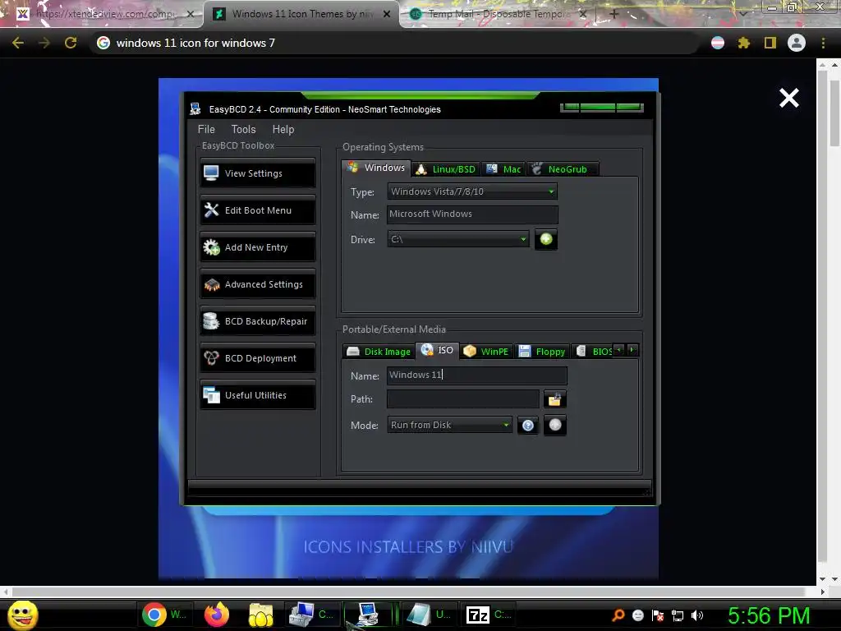Screen dimensions: 841x631
Task: Click the striped extension icon beside the puzzle icon
Action: click(718, 43)
